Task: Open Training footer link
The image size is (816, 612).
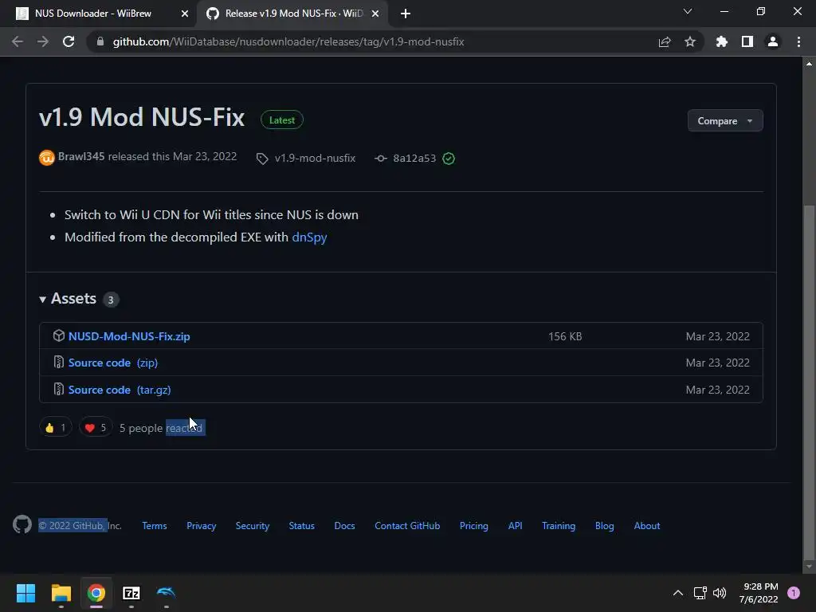Action: click(x=559, y=526)
